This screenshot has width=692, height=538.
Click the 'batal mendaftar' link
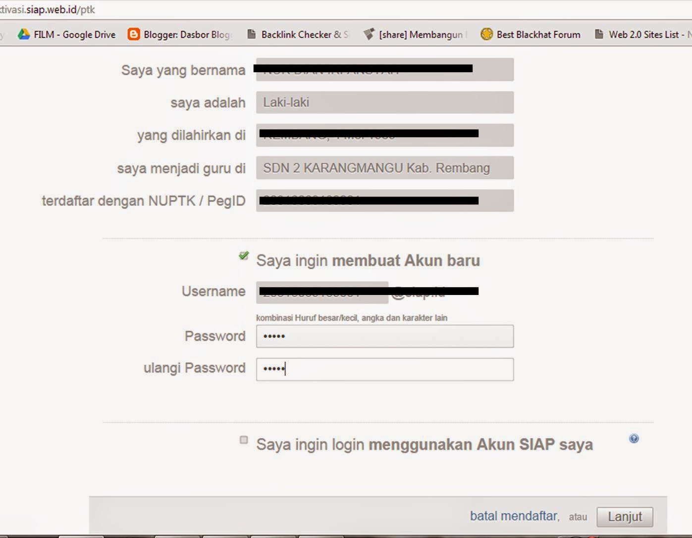(x=514, y=516)
